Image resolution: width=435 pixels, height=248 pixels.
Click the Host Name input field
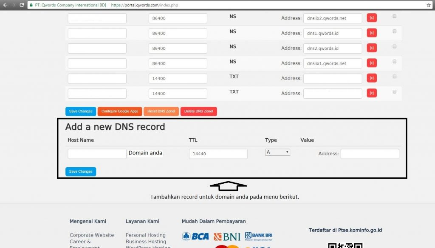coord(96,153)
